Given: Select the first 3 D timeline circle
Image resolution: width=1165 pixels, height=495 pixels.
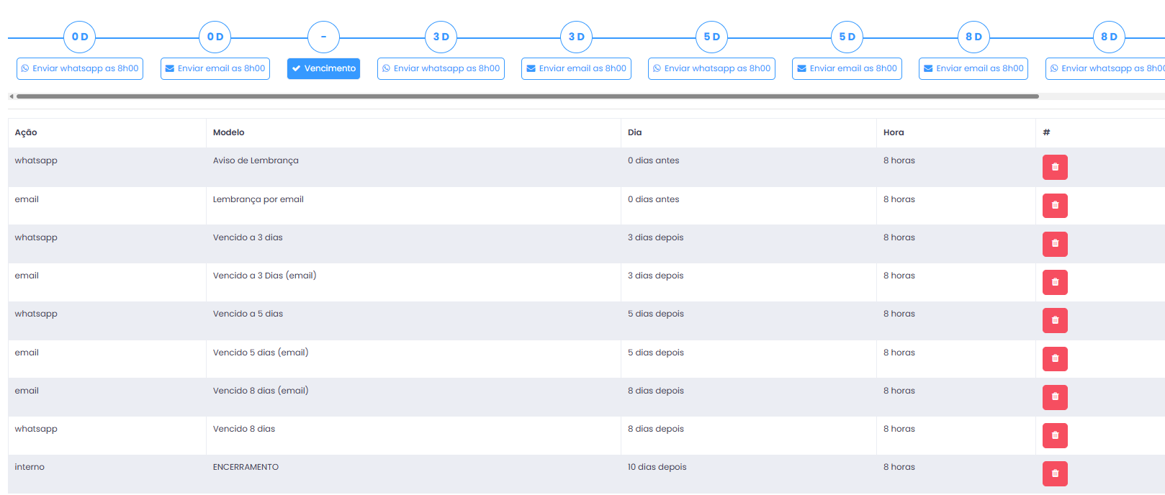Looking at the screenshot, I should pyautogui.click(x=441, y=37).
